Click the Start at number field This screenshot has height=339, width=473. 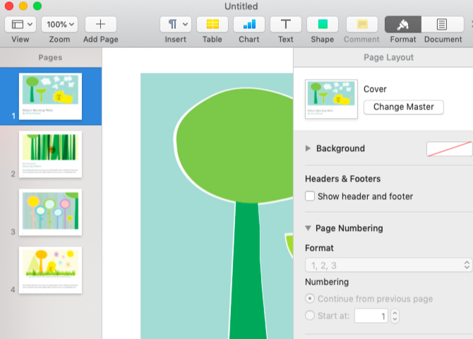(x=371, y=316)
